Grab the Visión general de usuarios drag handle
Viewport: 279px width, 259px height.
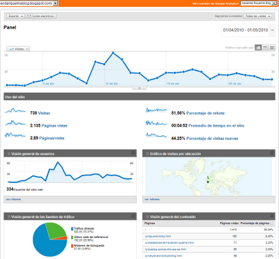[x=9, y=154]
